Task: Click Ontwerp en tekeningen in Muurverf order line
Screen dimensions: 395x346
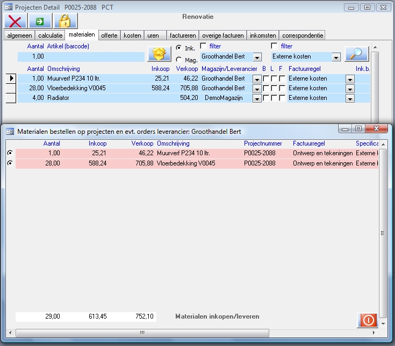Action: 322,153
